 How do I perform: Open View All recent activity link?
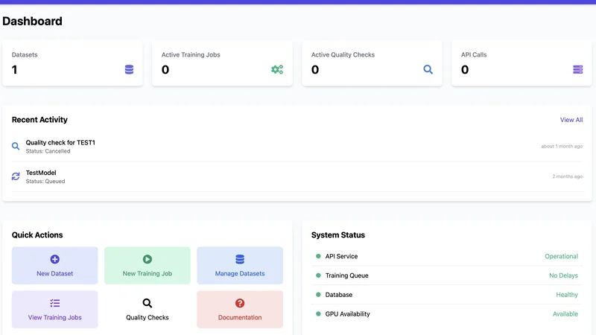click(x=571, y=120)
